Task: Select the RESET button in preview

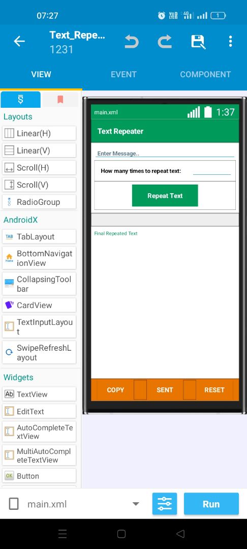Action: [214, 390]
